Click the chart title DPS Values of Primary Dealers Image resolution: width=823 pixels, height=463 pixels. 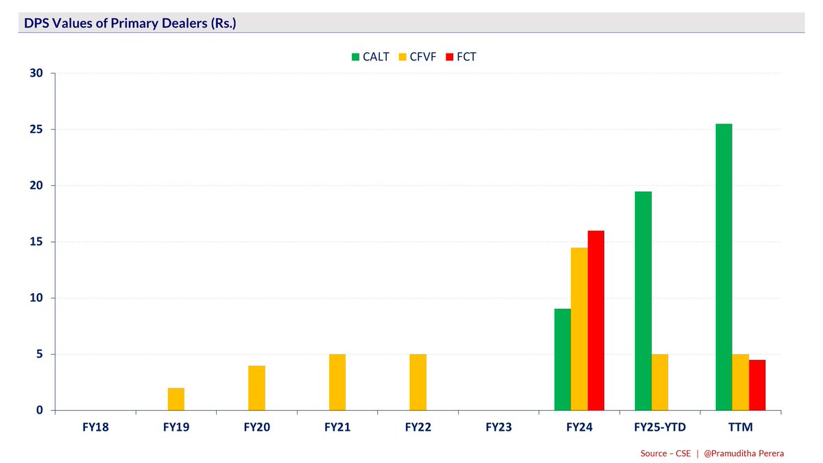[131, 23]
